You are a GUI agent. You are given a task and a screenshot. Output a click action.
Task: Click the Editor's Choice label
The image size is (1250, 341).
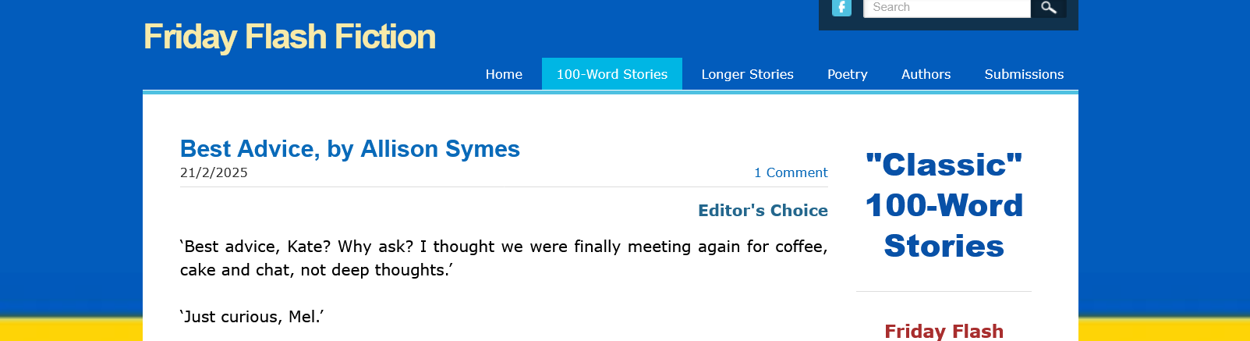[763, 210]
